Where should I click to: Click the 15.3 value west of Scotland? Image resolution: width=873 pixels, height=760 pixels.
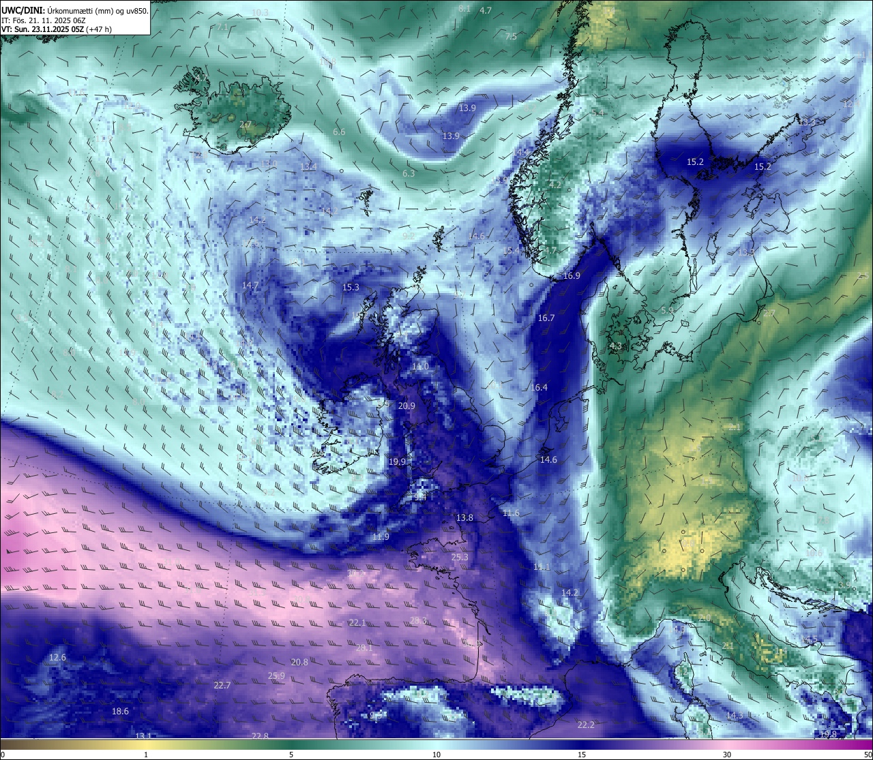351,288
